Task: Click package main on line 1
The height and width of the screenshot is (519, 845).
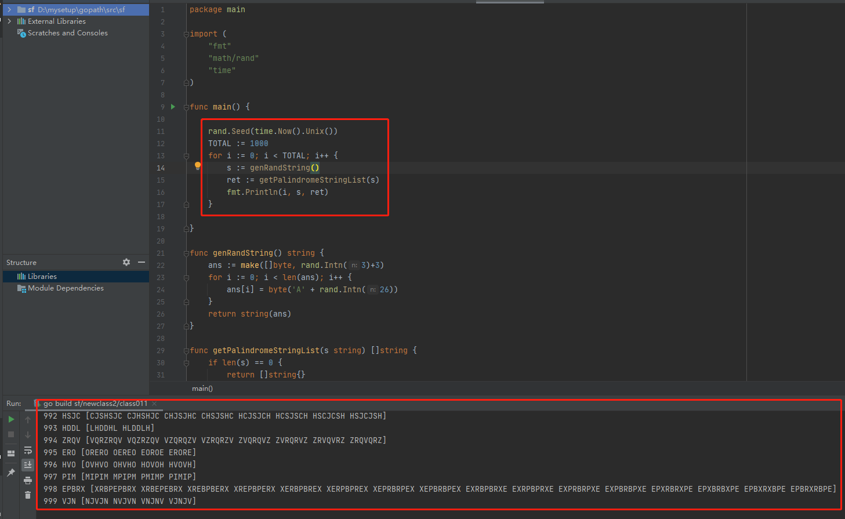Action: pyautogui.click(x=217, y=10)
